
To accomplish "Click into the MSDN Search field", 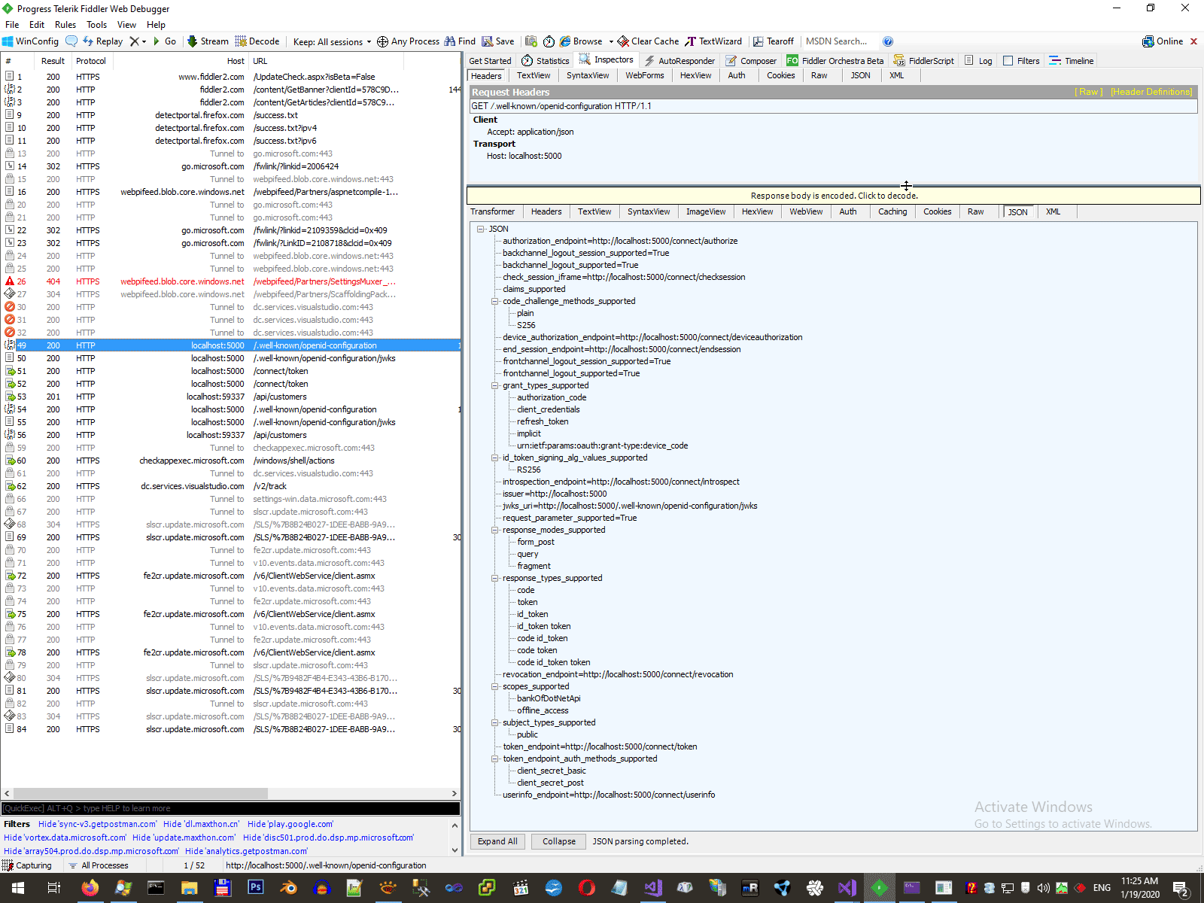I will (x=840, y=41).
